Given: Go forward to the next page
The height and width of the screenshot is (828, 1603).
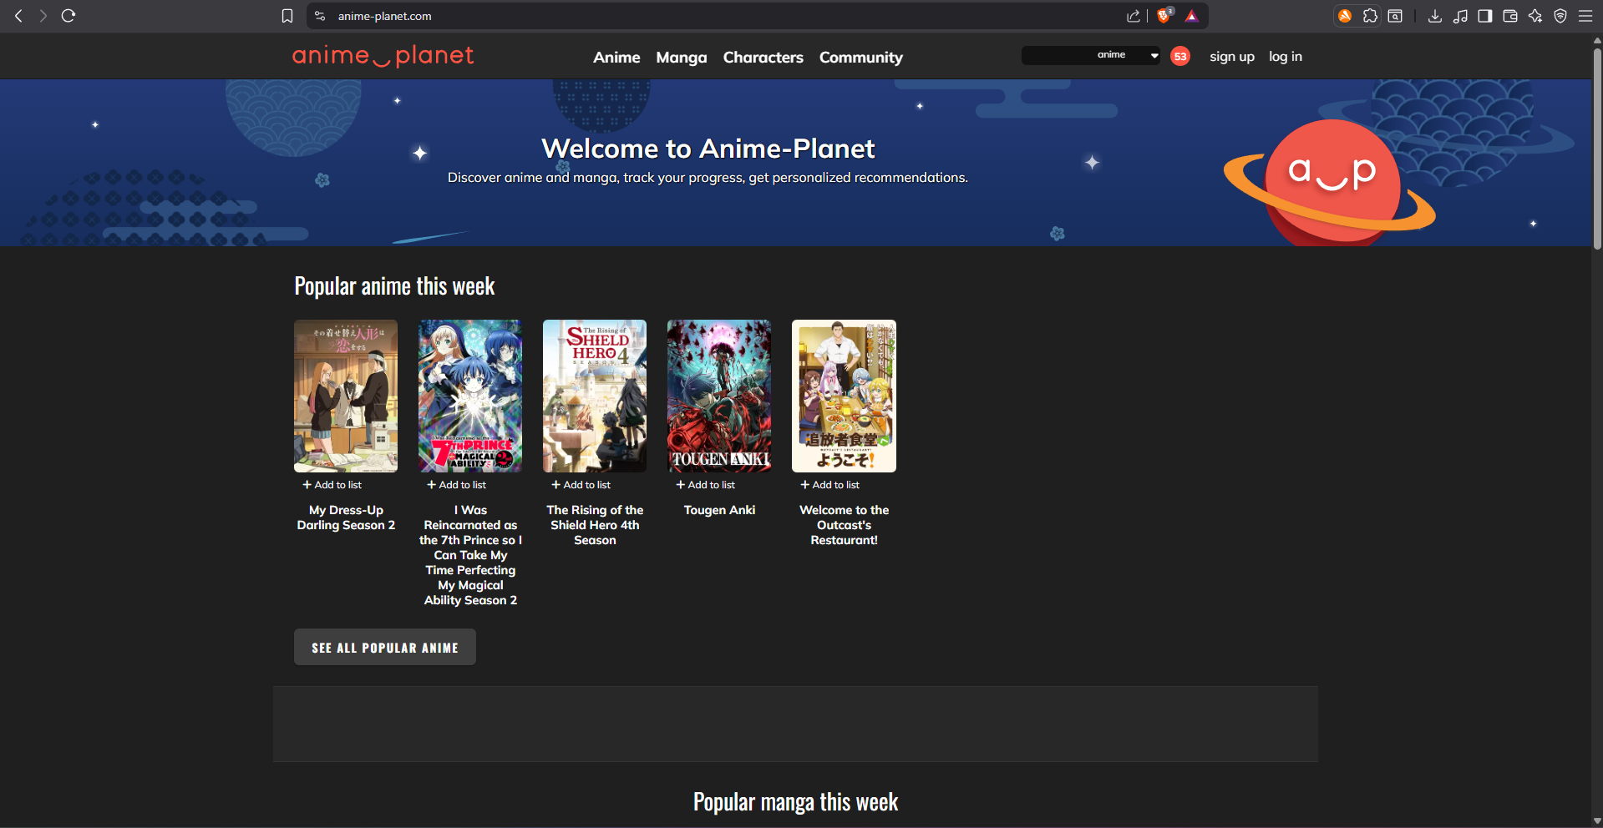Looking at the screenshot, I should tap(43, 16).
